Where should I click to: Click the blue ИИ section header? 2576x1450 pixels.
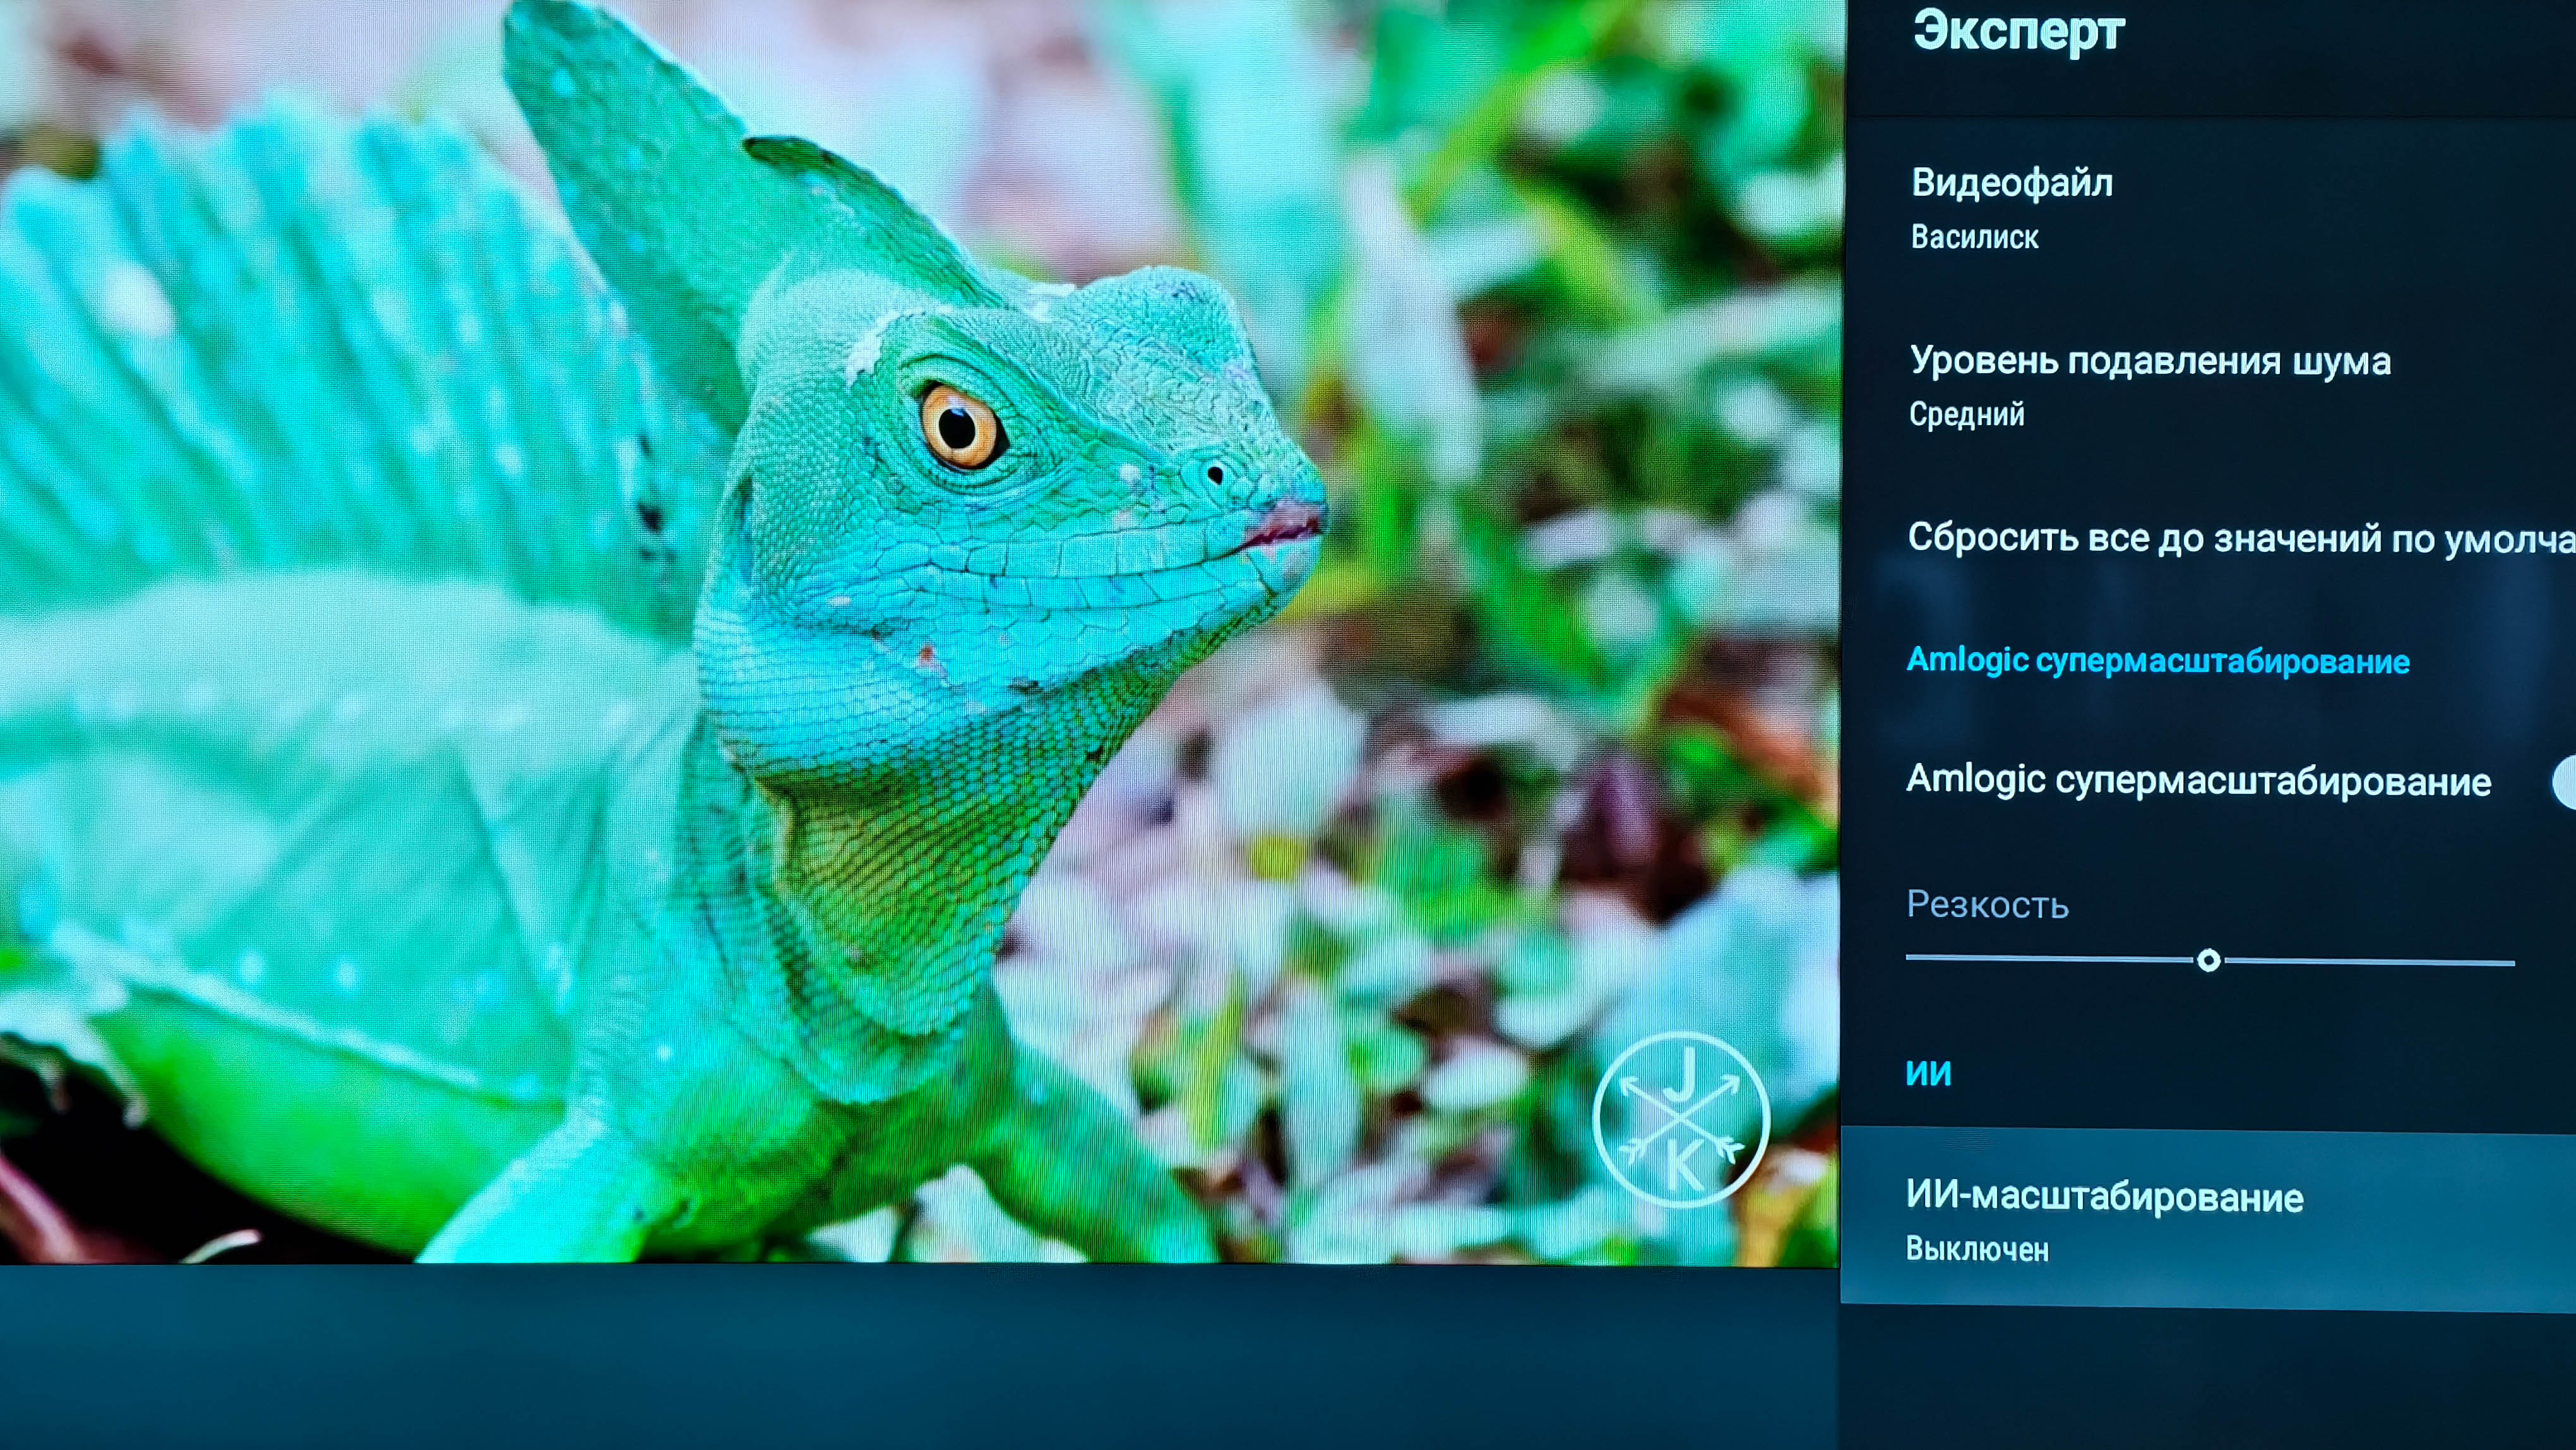(x=1928, y=1074)
